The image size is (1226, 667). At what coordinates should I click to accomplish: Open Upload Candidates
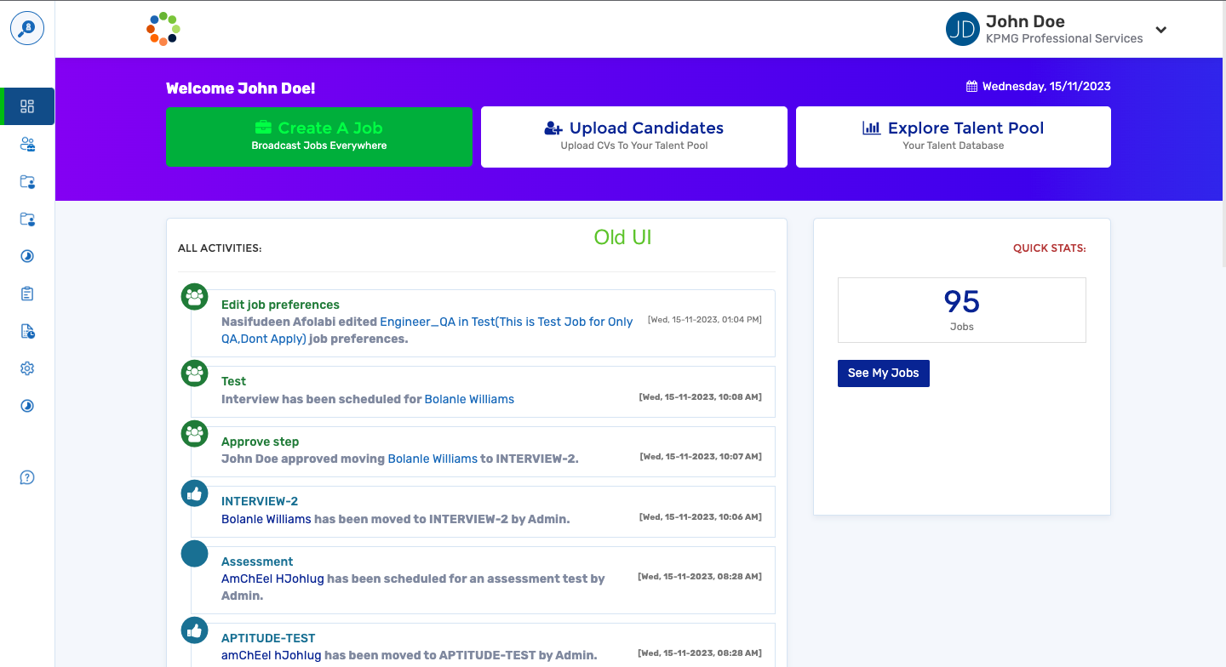[x=633, y=136]
